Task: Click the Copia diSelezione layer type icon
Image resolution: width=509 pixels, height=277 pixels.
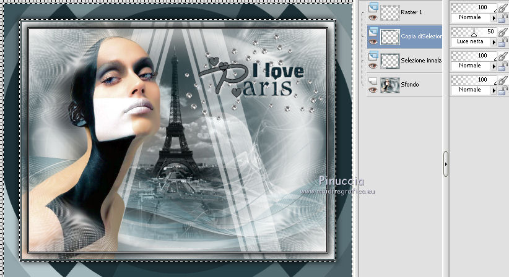Action: pos(373,32)
